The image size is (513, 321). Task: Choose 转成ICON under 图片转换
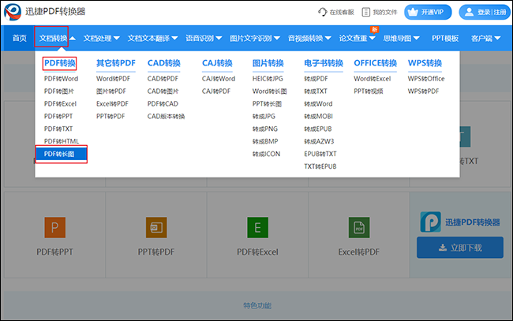(266, 154)
